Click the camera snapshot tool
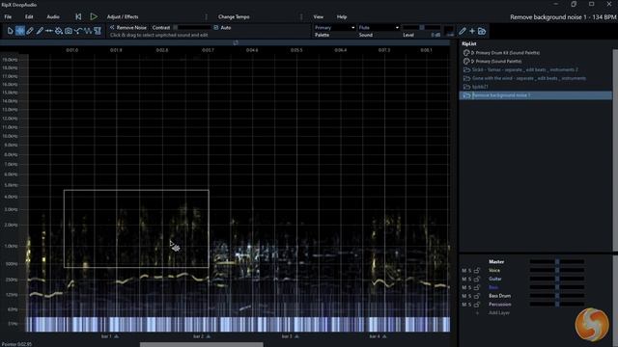 click(69, 31)
